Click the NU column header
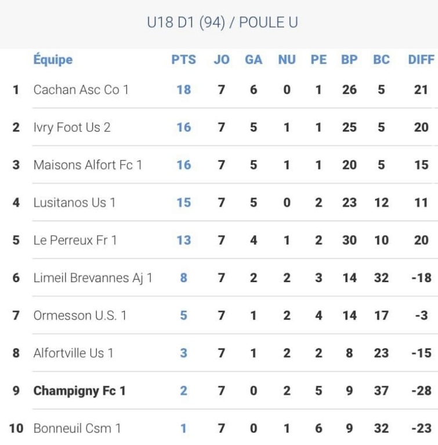Viewport: 438px width, 445px height. 287,60
